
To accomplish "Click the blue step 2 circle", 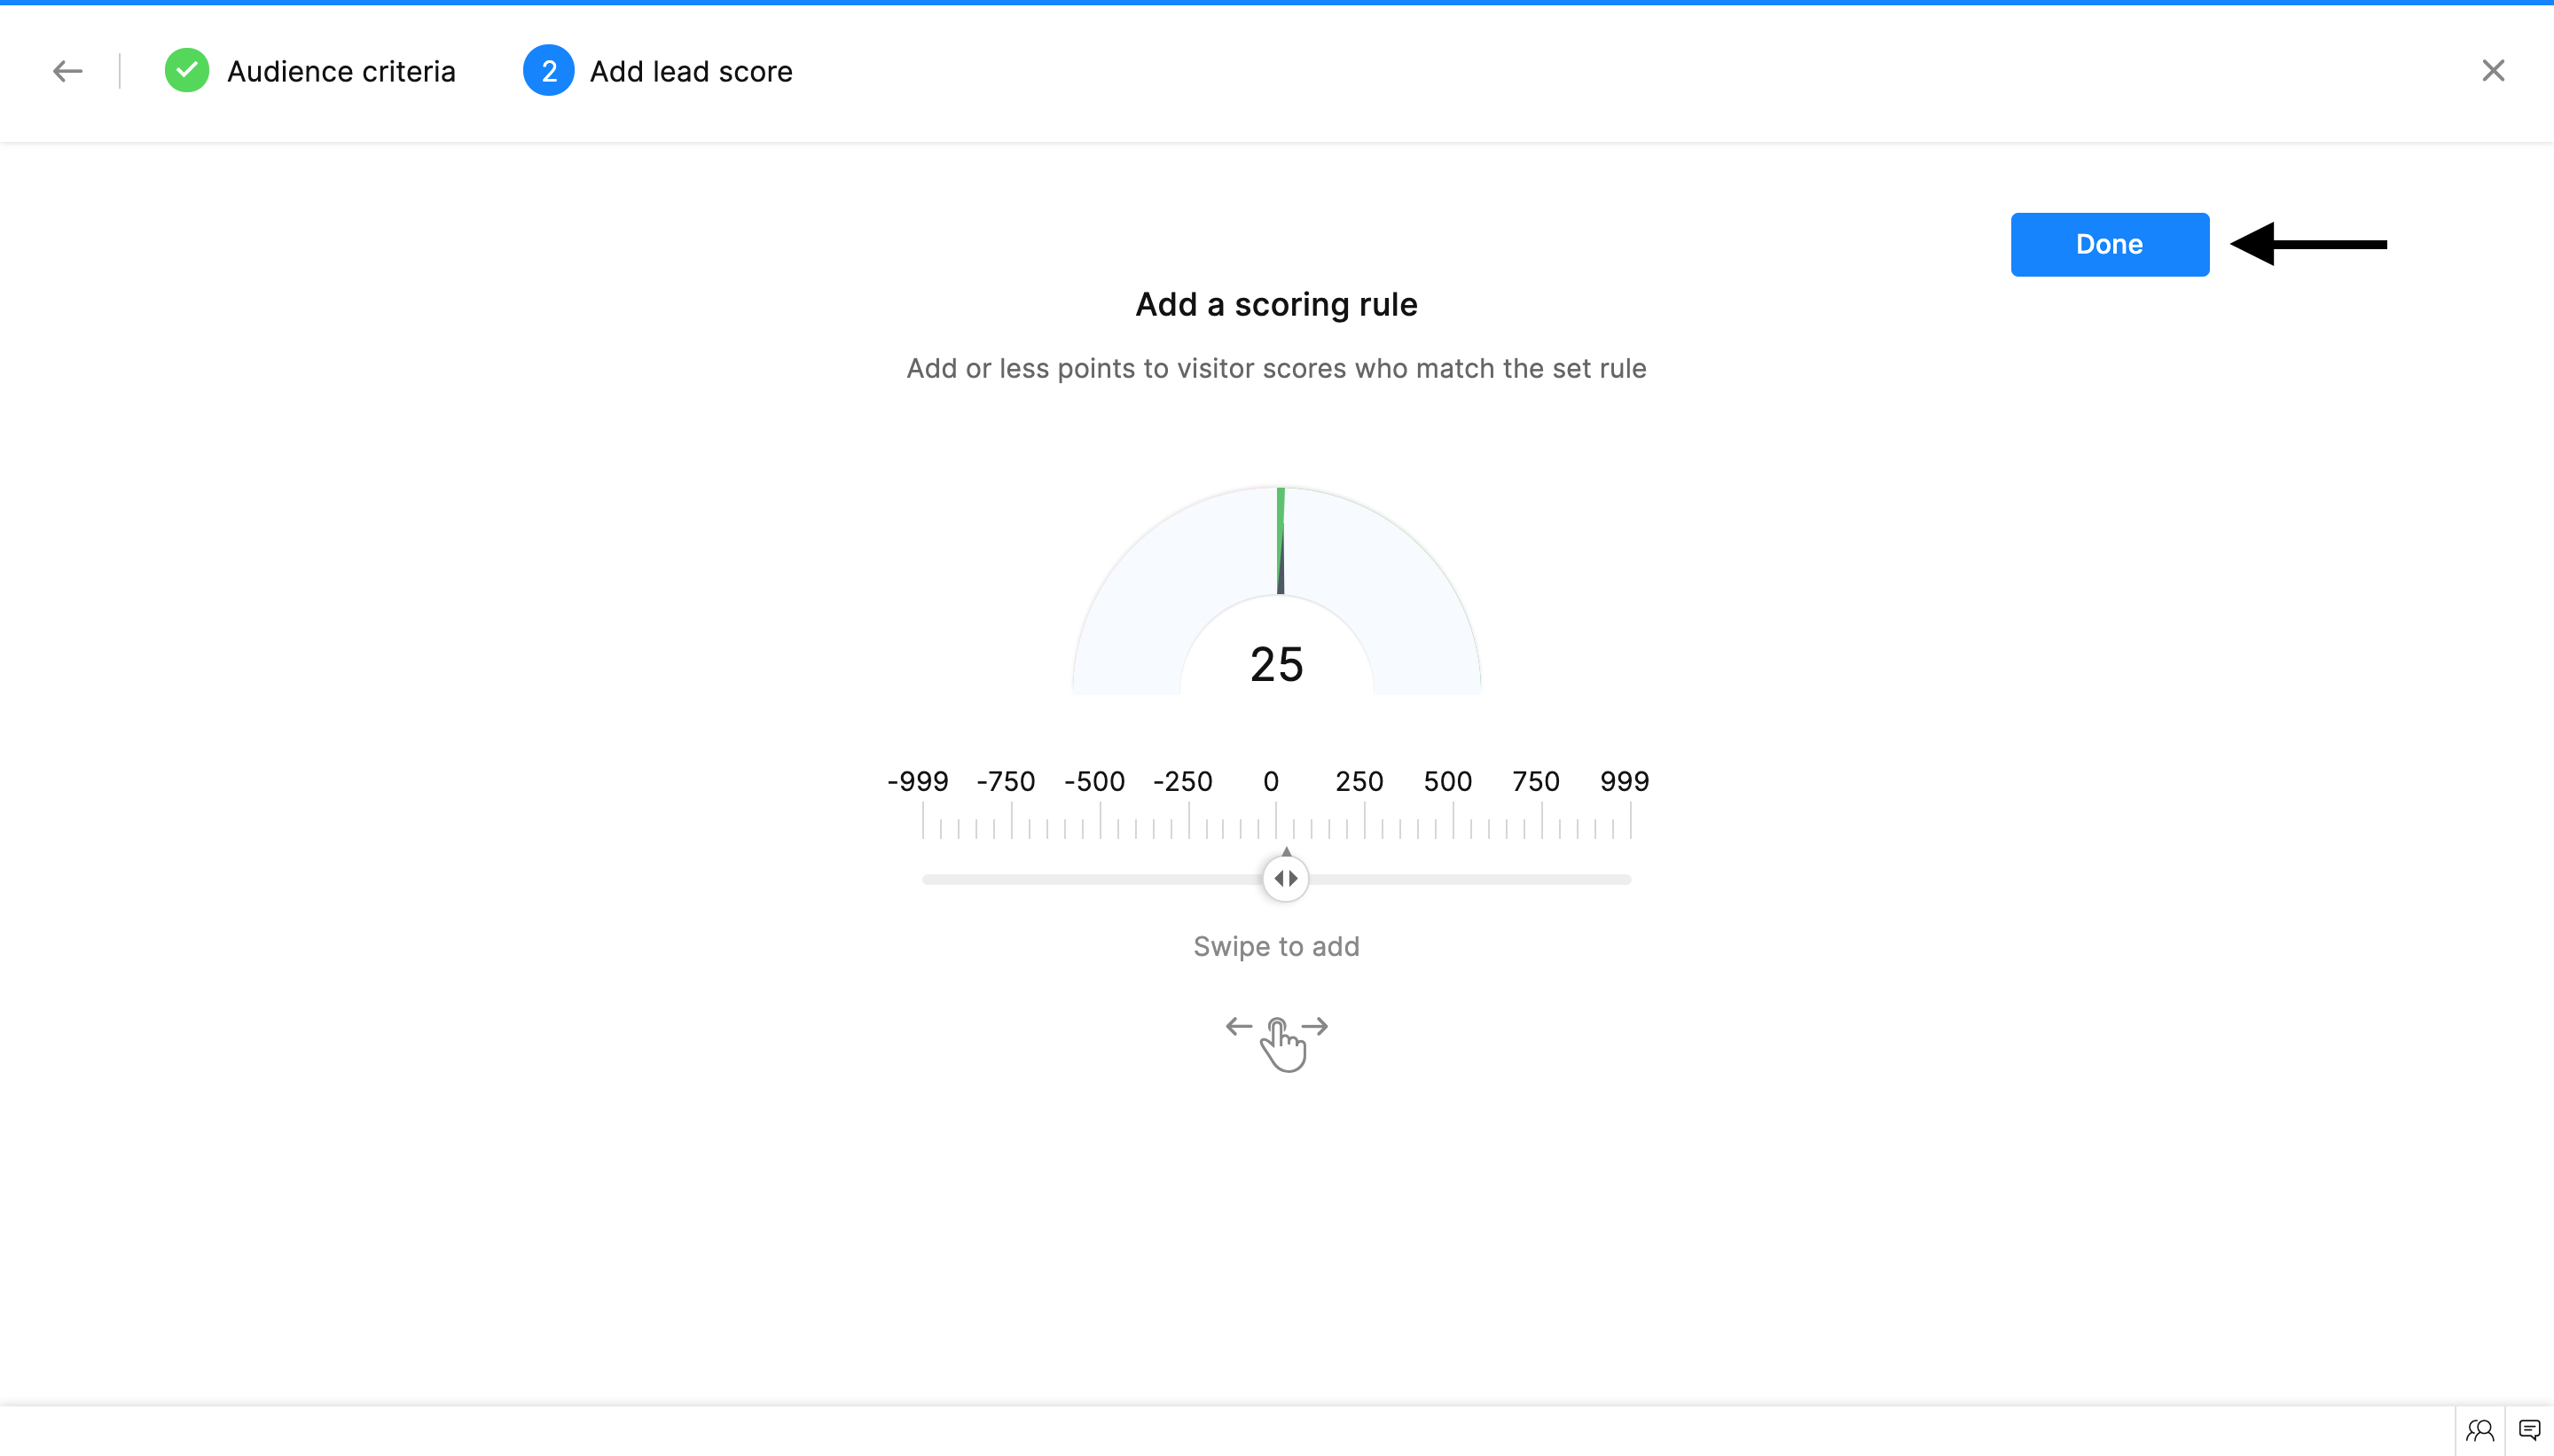I will [548, 71].
